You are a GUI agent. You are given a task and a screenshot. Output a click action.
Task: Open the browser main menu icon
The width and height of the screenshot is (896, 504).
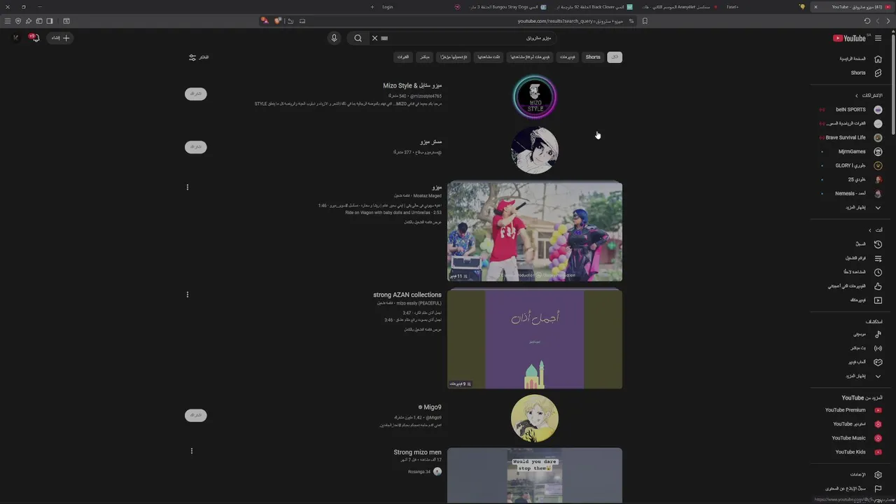pyautogui.click(x=8, y=21)
